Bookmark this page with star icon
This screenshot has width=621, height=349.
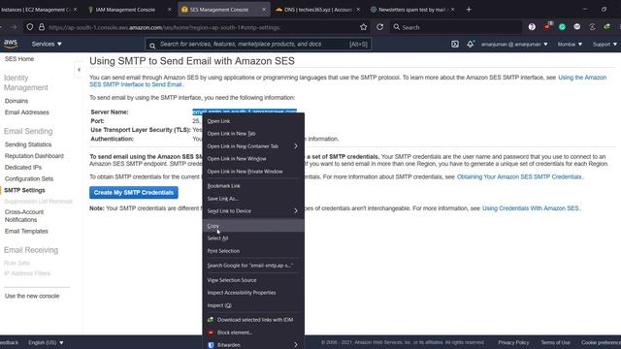click(363, 27)
